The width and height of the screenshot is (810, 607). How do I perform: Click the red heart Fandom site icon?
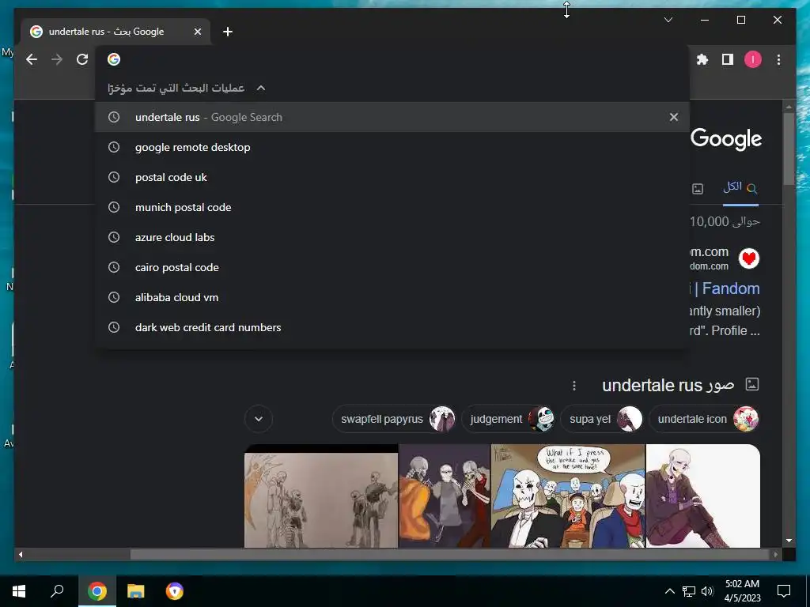[x=748, y=258]
